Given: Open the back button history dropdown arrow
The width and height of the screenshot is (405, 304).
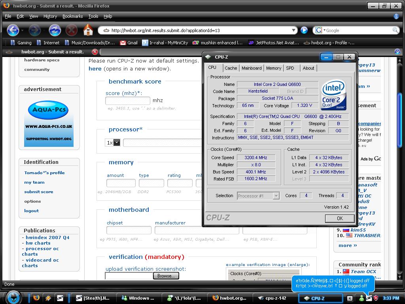Looking at the screenshot, I should point(22,30).
